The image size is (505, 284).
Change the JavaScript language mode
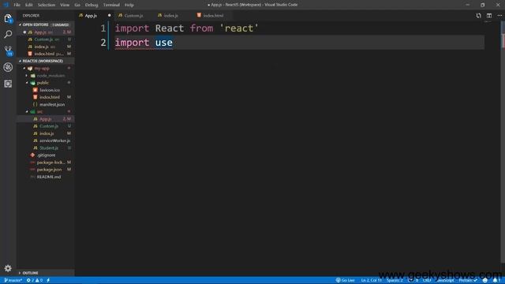click(x=445, y=281)
